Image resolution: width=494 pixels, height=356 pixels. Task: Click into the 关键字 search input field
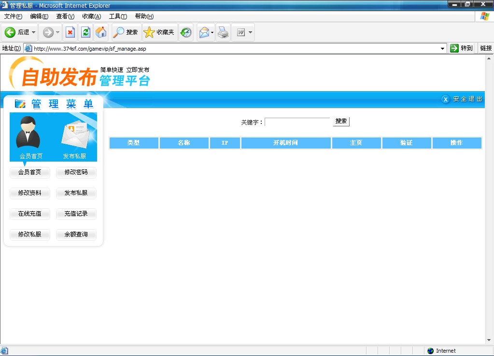pyautogui.click(x=297, y=122)
